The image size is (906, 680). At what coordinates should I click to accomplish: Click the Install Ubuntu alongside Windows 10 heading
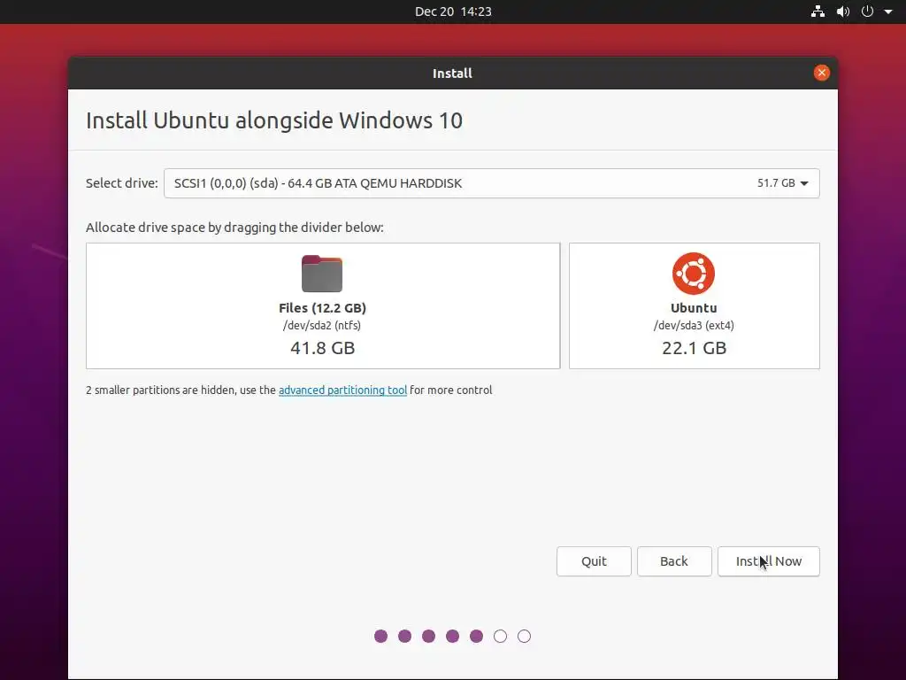(x=274, y=120)
